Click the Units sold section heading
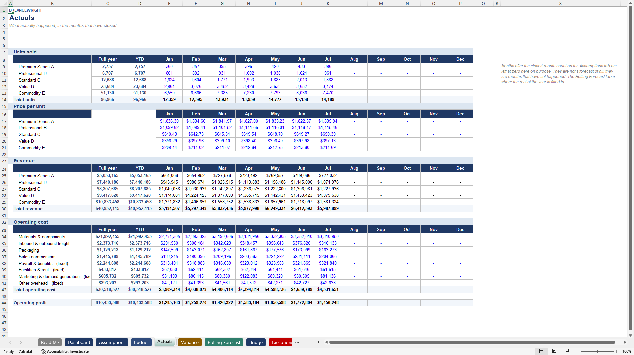 tap(25, 52)
